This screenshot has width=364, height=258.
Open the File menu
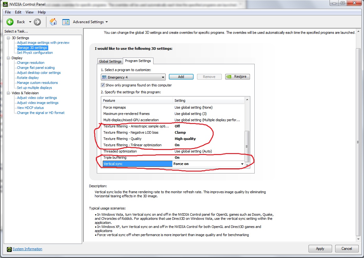[x=8, y=12]
